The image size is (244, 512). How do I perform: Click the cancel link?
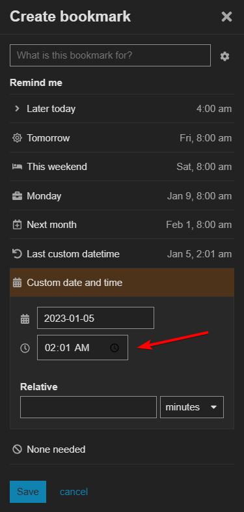coord(74,492)
